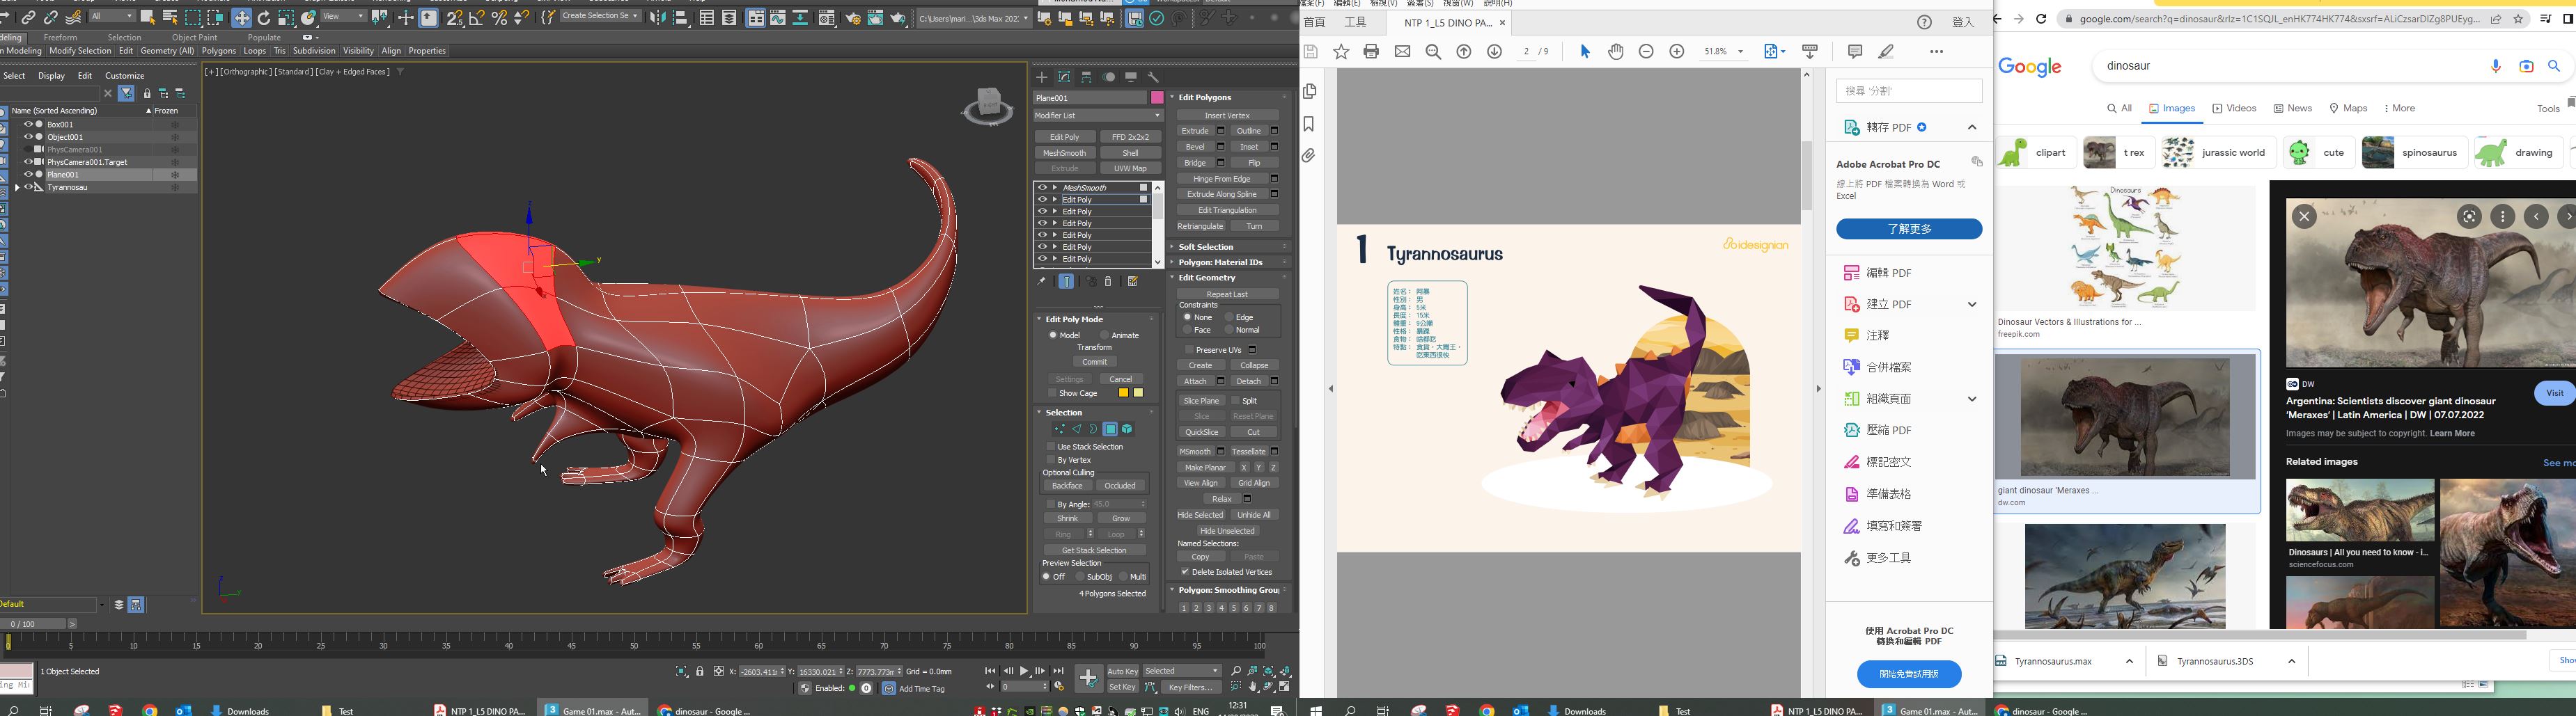Expand the Soft Selection rollout
This screenshot has width=2576, height=716.
tap(1206, 246)
